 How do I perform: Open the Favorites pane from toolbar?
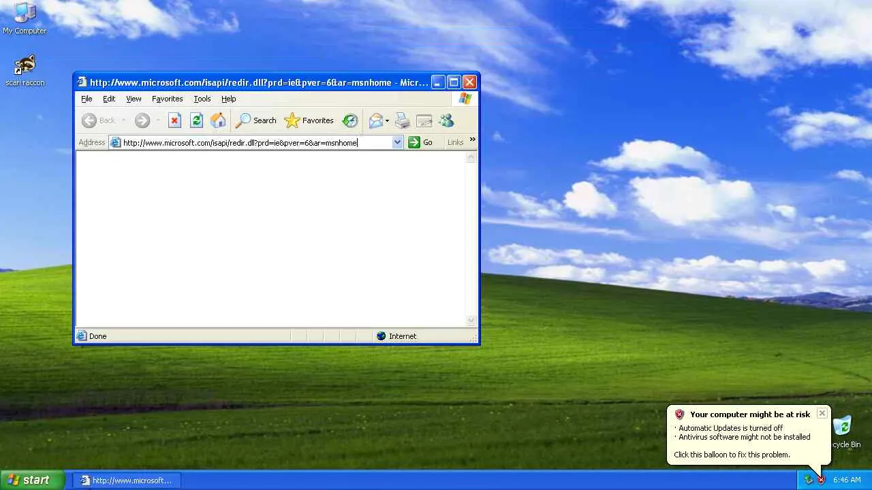click(x=309, y=120)
